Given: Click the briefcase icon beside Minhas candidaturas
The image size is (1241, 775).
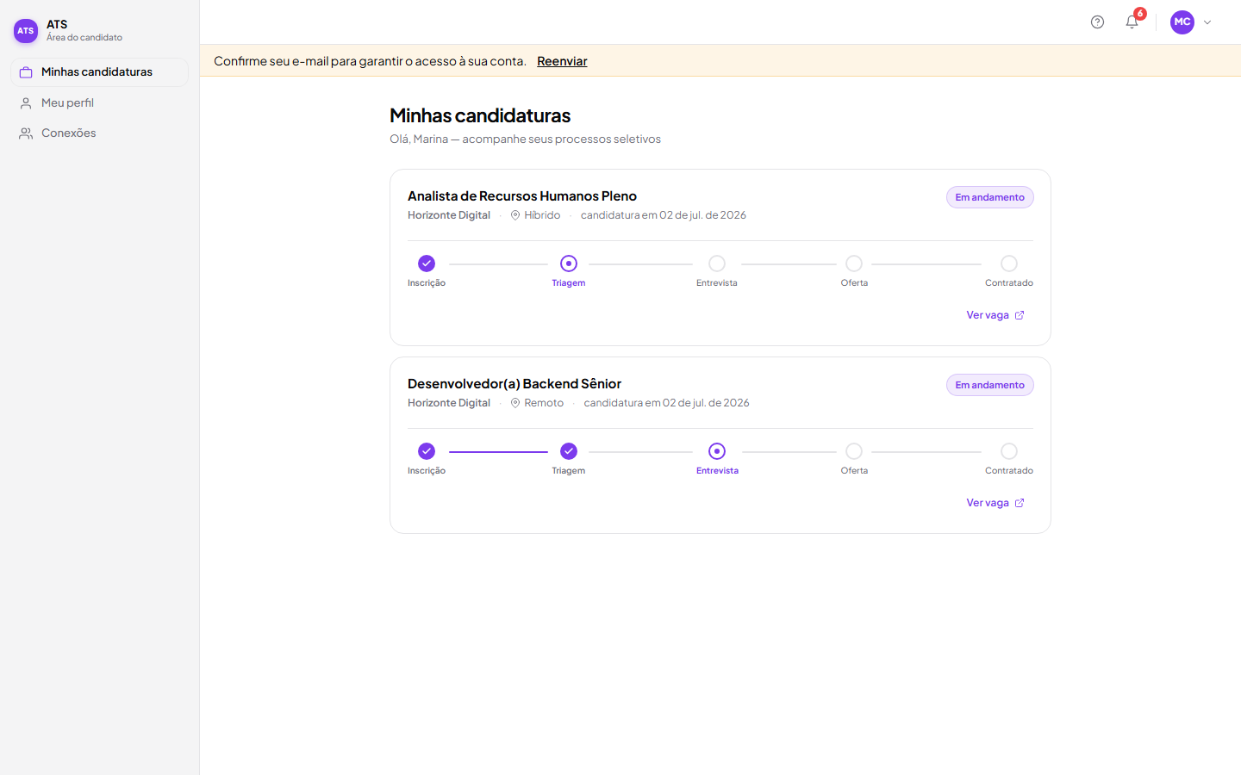Looking at the screenshot, I should click(x=26, y=72).
